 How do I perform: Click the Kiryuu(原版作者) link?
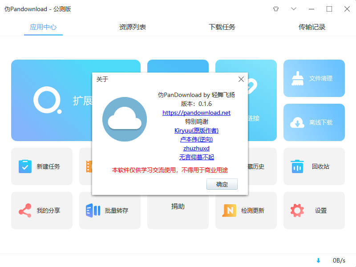(196, 130)
